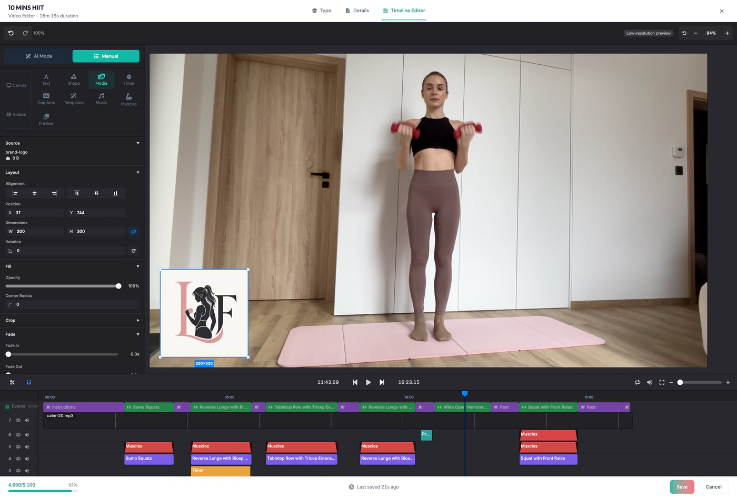Screen dimensions: 737x497
Task: Select the Timer tool
Action: [129, 79]
